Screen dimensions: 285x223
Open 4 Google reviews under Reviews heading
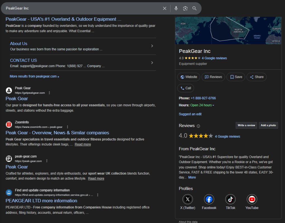(x=227, y=137)
